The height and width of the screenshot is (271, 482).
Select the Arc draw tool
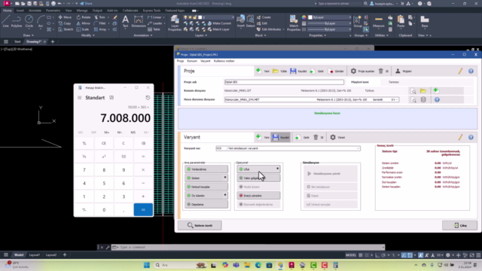click(x=41, y=22)
